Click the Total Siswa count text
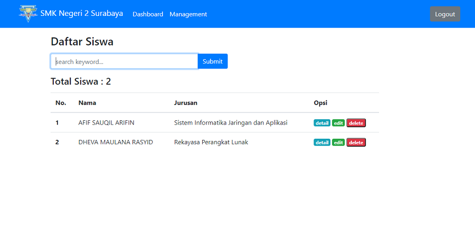475x246 pixels. (x=81, y=81)
